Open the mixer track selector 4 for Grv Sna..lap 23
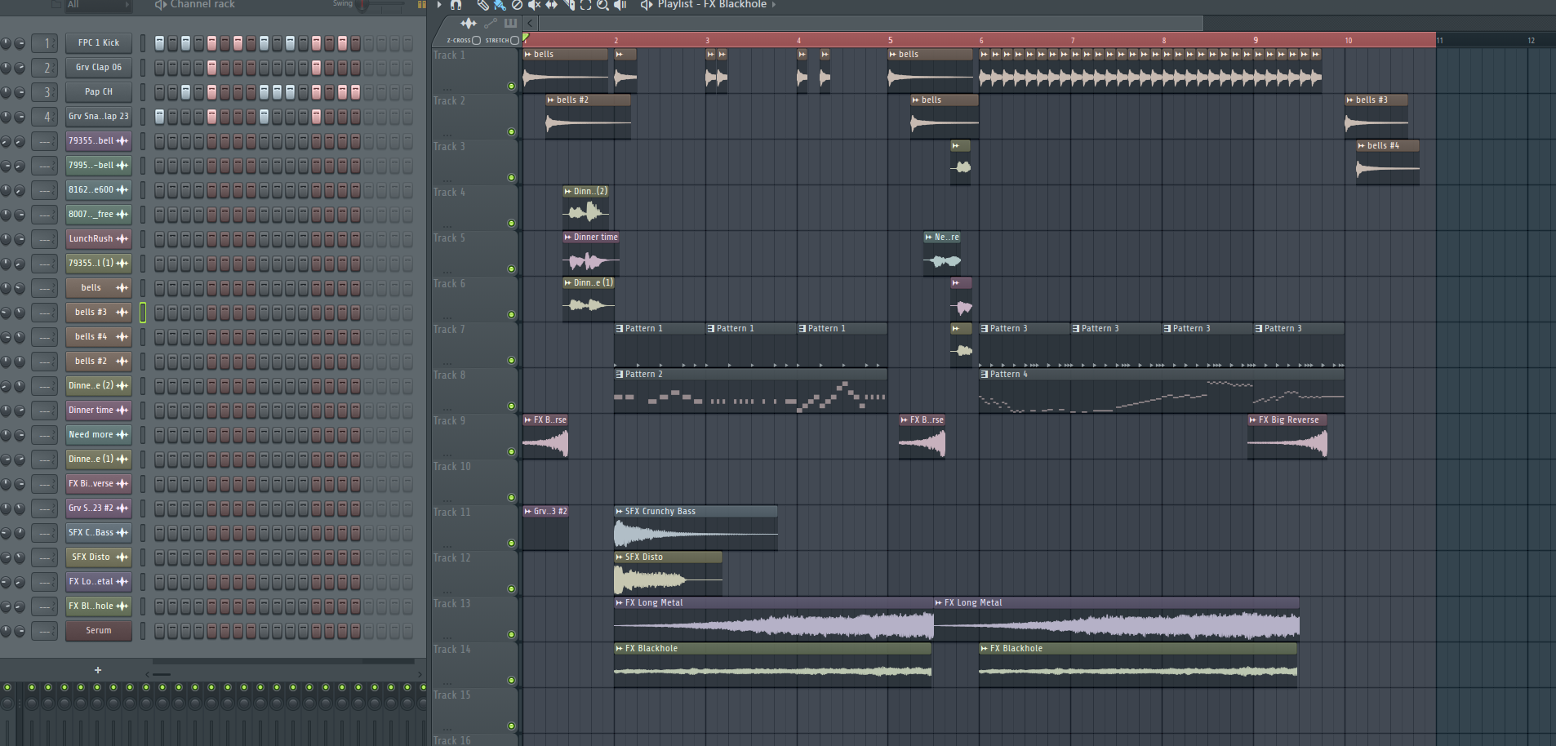This screenshot has height=746, width=1556. (45, 117)
